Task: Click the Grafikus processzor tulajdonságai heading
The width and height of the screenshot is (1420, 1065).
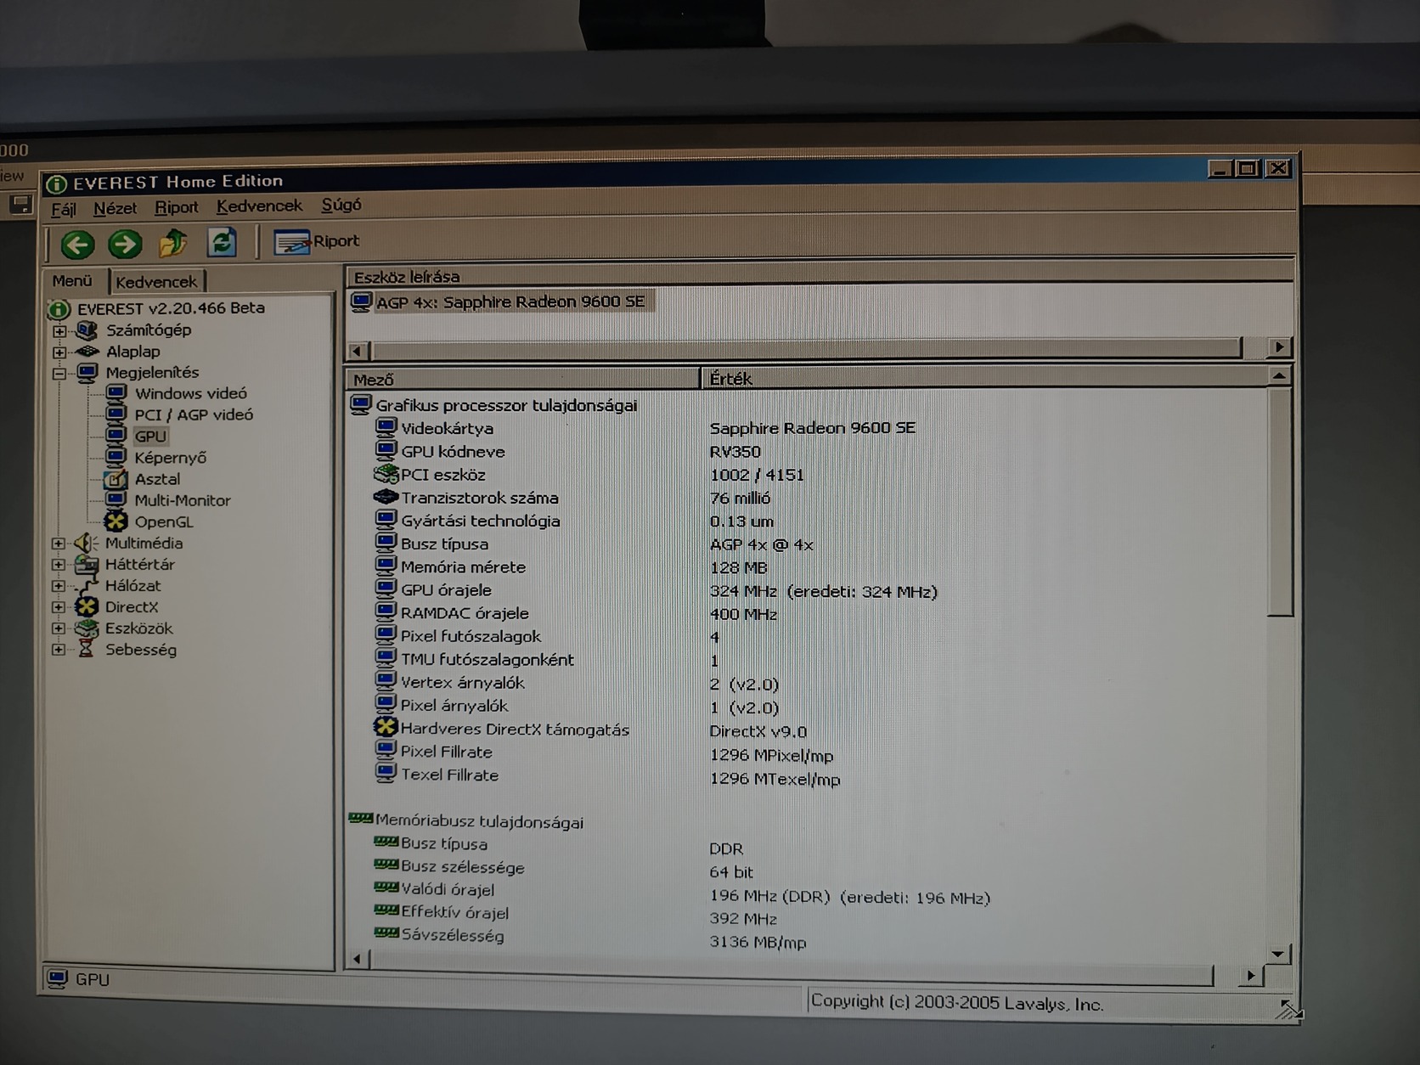Action: (x=506, y=406)
